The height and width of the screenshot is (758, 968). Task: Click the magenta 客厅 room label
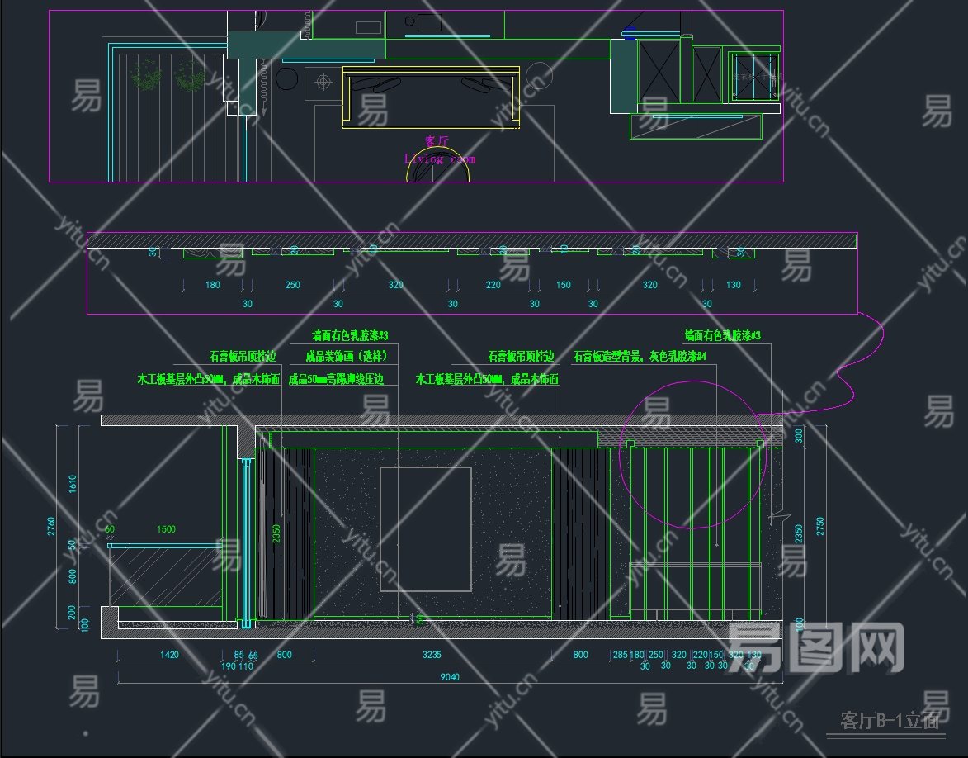coord(437,141)
